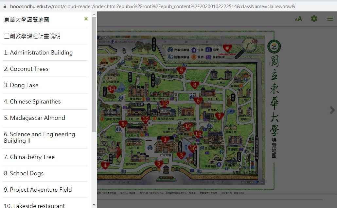This screenshot has height=208, width=337.
Task: Click the # Interpretation heart marker
Action: click(x=227, y=48)
